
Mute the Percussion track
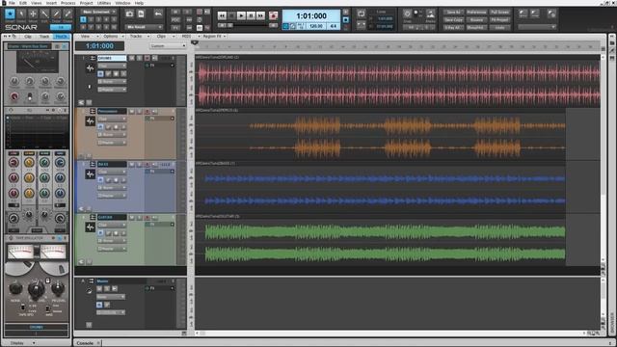pyautogui.click(x=132, y=112)
